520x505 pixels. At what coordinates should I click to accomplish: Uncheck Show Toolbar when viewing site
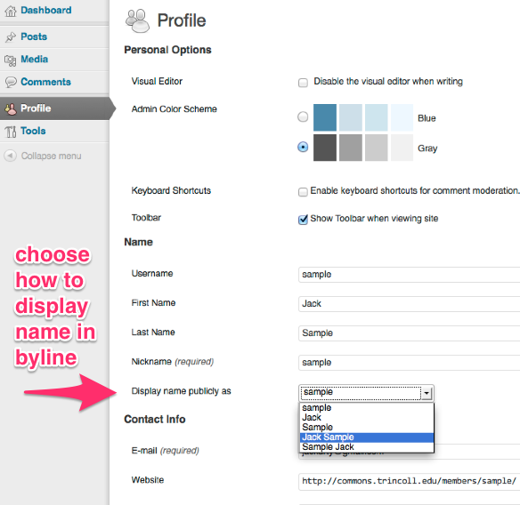point(303,220)
